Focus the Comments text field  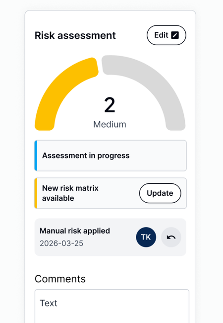[x=112, y=306]
